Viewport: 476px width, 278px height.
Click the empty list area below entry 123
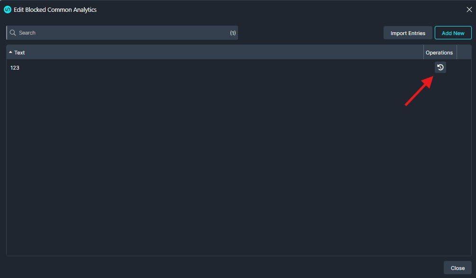(238, 165)
